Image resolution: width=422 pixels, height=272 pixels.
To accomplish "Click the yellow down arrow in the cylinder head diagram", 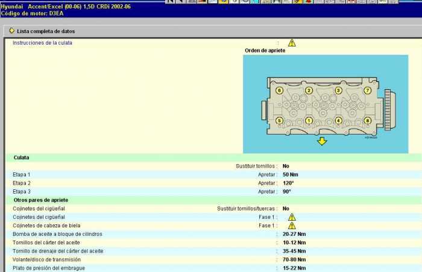I will [322, 141].
